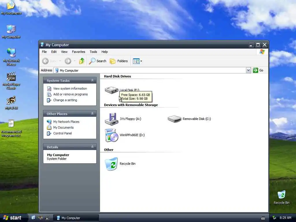This screenshot has height=222, width=296.
Task: Select Recycle Bin icon in My Computer window
Action: tap(111, 164)
